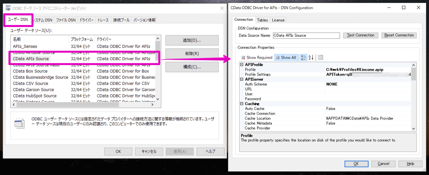Image resolution: width=429 pixels, height=175 pixels.
Task: Maximize the DSN Configuration window
Action: (403, 8)
